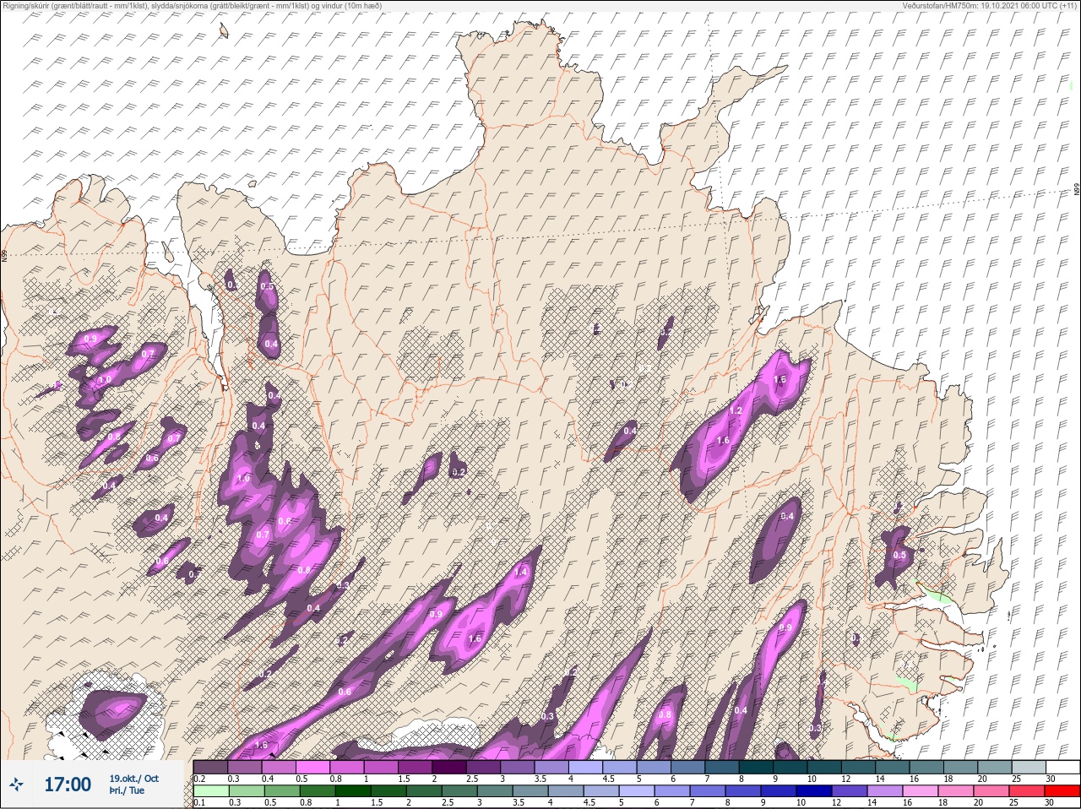Click the N99 label on the right map edge
Image resolution: width=1081 pixels, height=809 pixels.
tap(1077, 190)
